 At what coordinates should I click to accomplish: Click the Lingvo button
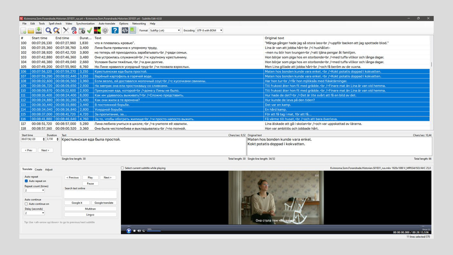[91, 215]
